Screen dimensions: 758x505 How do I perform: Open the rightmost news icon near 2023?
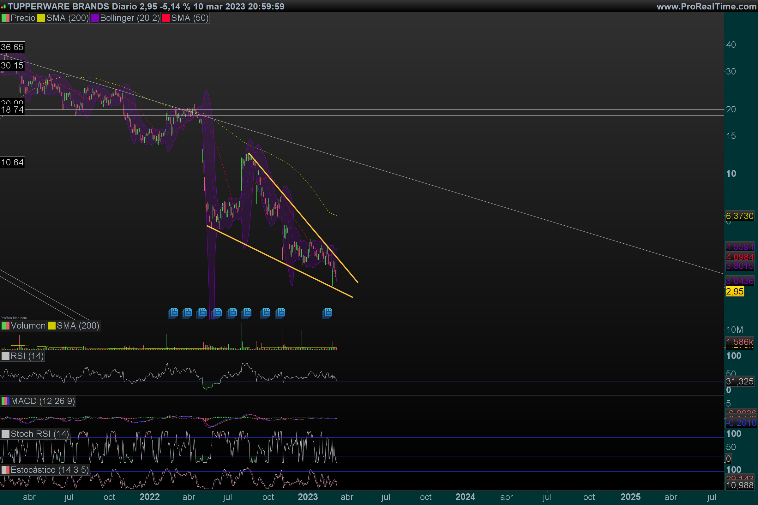[x=327, y=312]
